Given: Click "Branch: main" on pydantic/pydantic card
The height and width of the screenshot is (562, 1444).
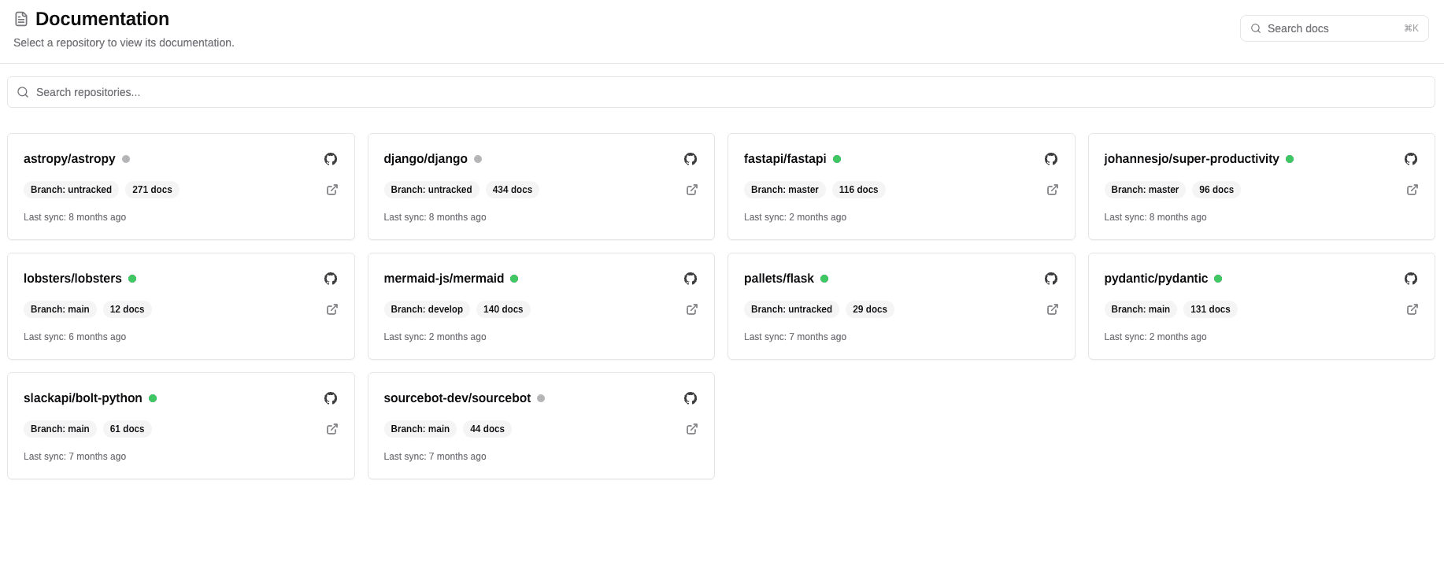Looking at the screenshot, I should pyautogui.click(x=1140, y=309).
